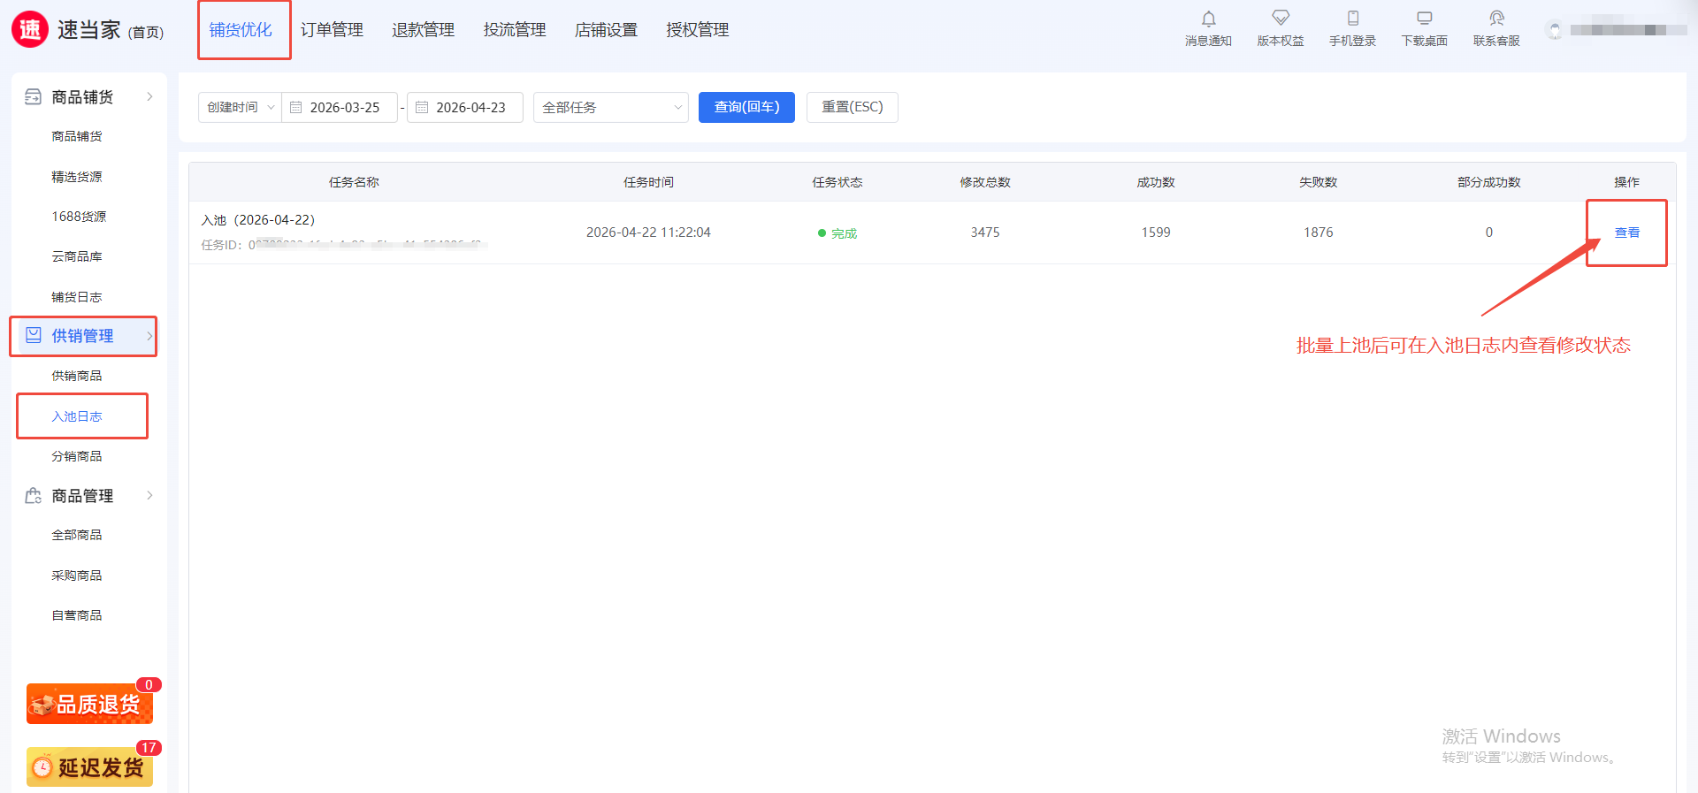The image size is (1698, 793).
Task: Click 查看 link for the 入池 task
Action: pyautogui.click(x=1626, y=233)
